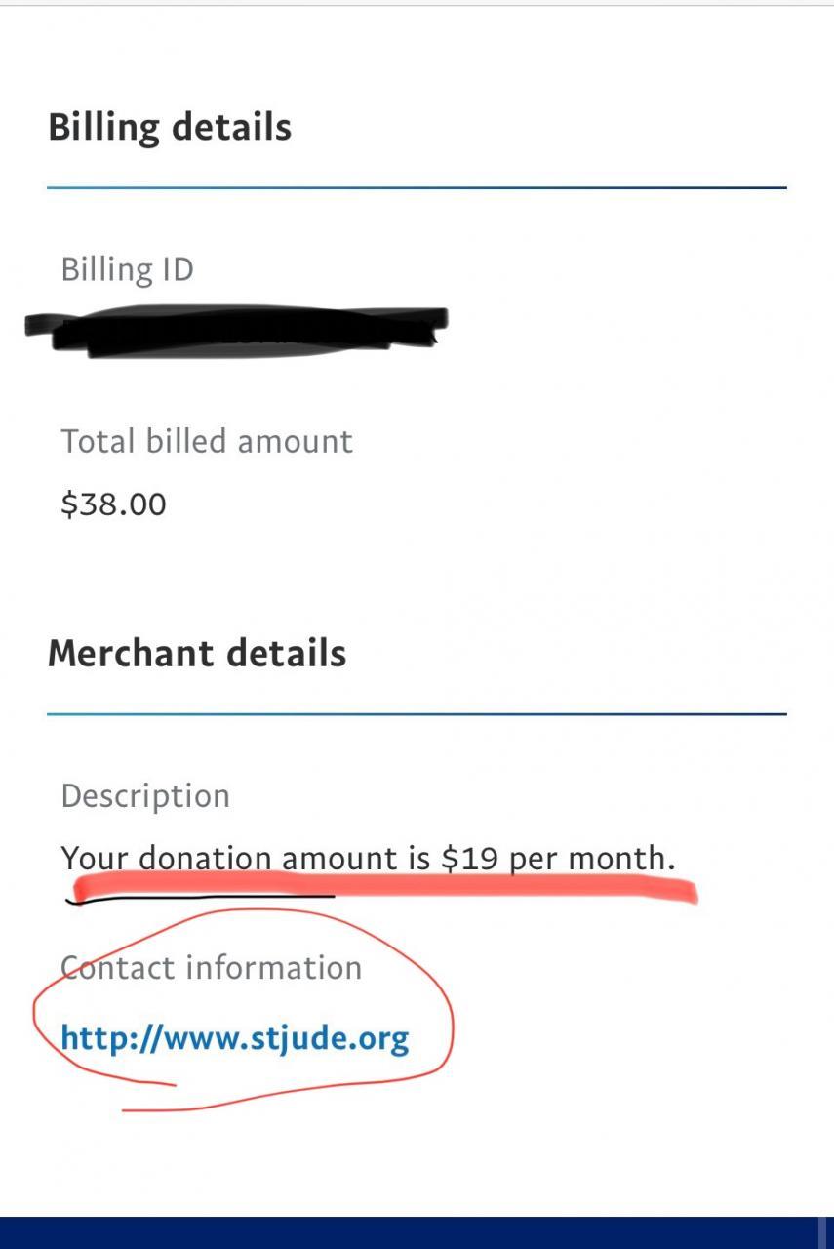The image size is (834, 1249).
Task: Click the divider line under Merchant details
Action: coord(417,714)
